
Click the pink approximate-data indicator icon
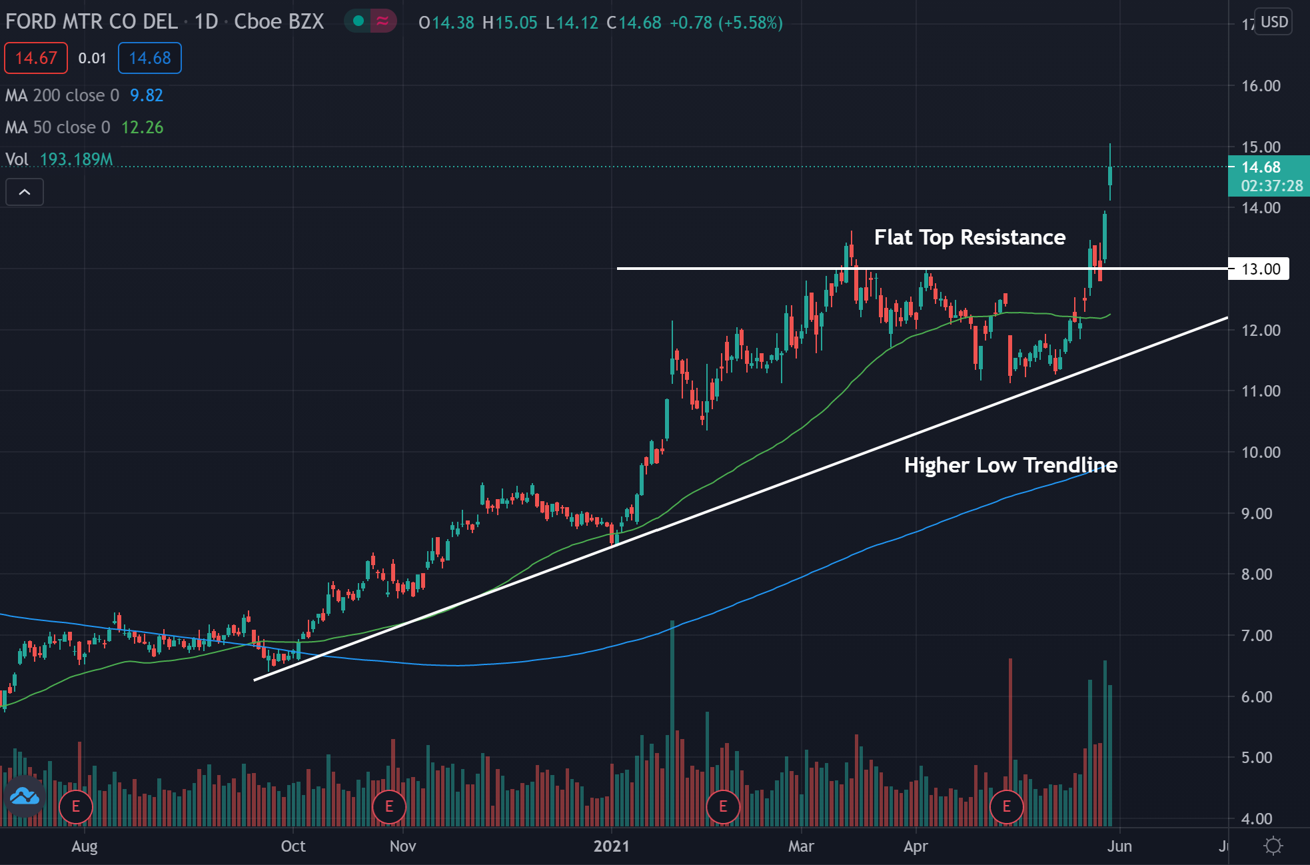pyautogui.click(x=382, y=21)
